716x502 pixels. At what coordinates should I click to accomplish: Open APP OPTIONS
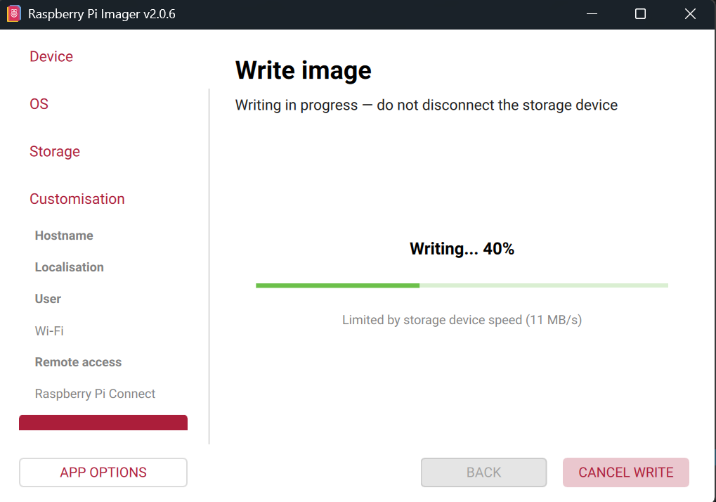tap(103, 472)
